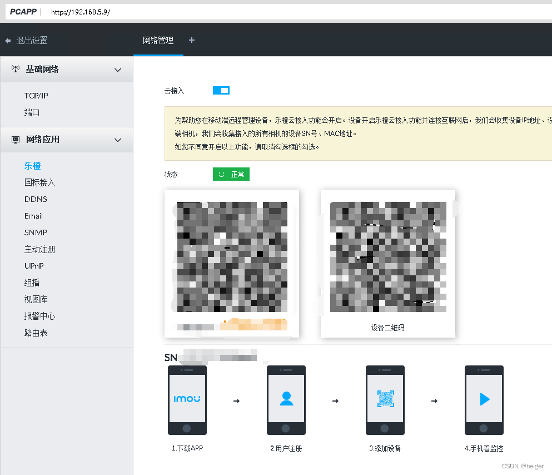Open 路由表 routing table page
Viewport: 552px width, 475px height.
pyautogui.click(x=36, y=333)
